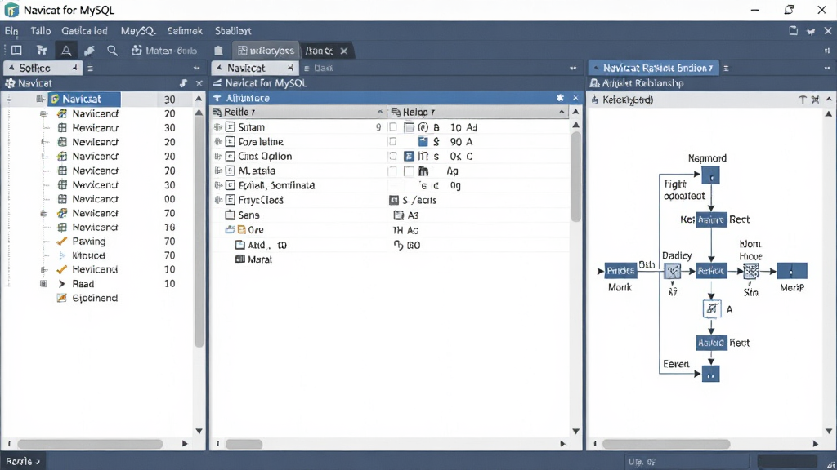Expand the Cint Oplion row

click(217, 156)
